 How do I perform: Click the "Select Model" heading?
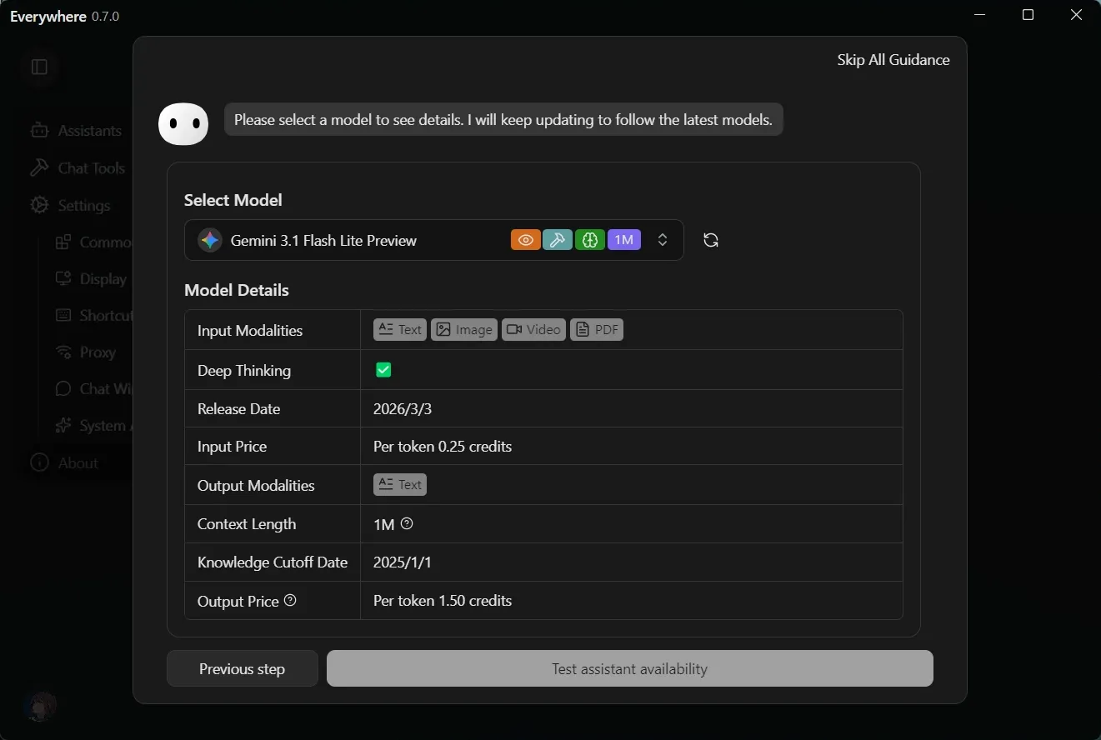[233, 200]
